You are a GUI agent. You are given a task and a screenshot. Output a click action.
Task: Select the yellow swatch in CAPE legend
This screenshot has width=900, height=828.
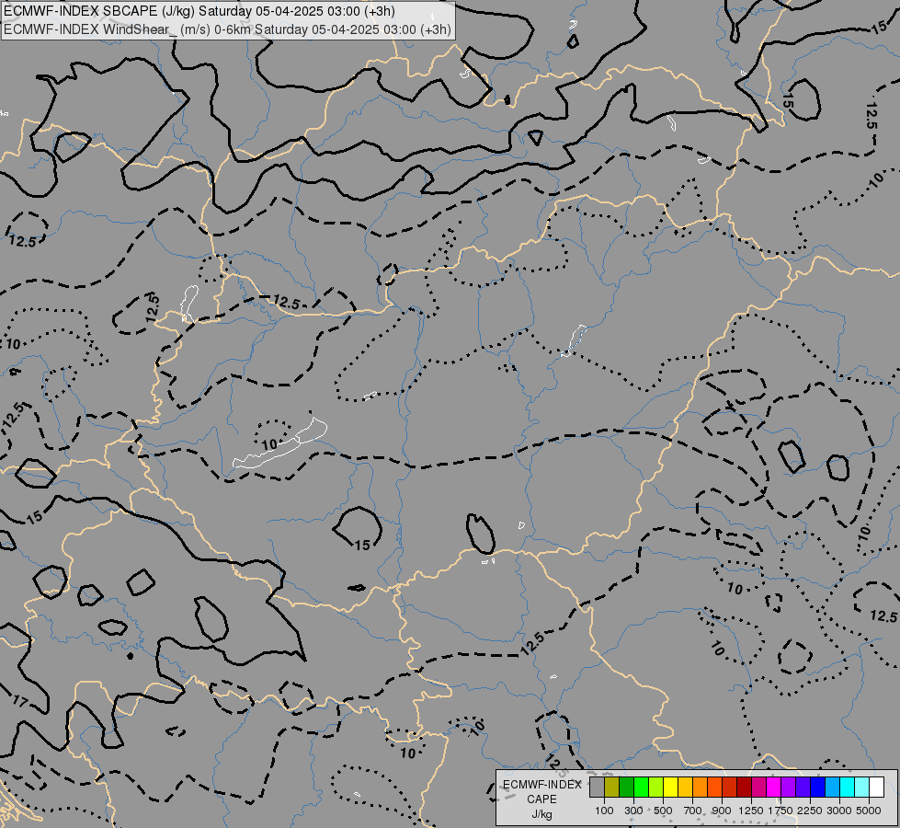(670, 787)
